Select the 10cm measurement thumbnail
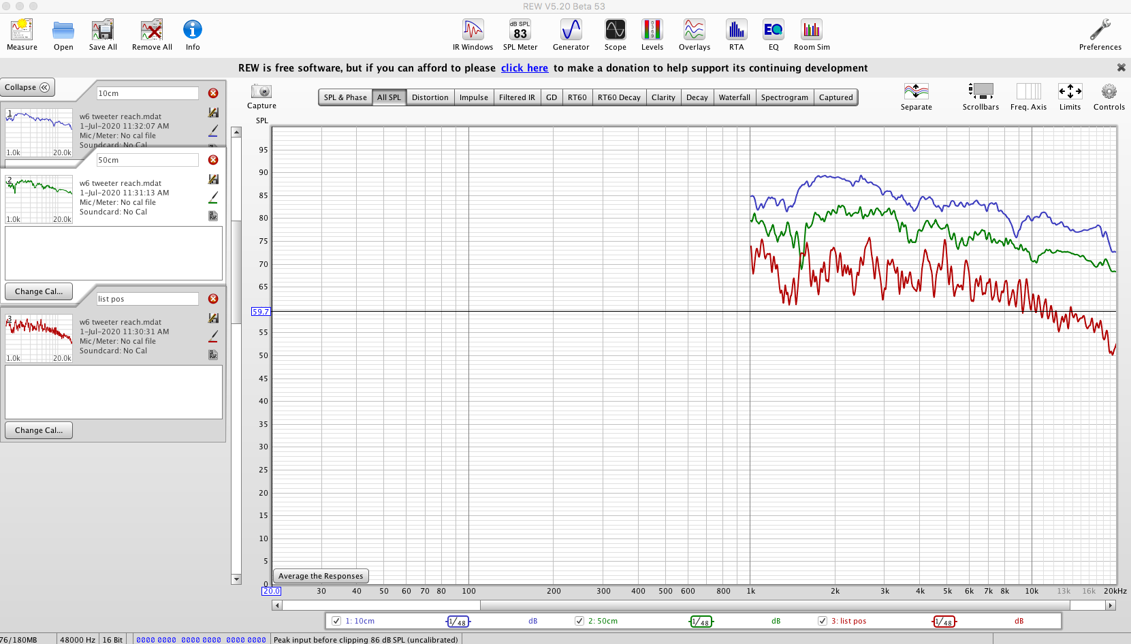The image size is (1131, 644). coord(39,133)
